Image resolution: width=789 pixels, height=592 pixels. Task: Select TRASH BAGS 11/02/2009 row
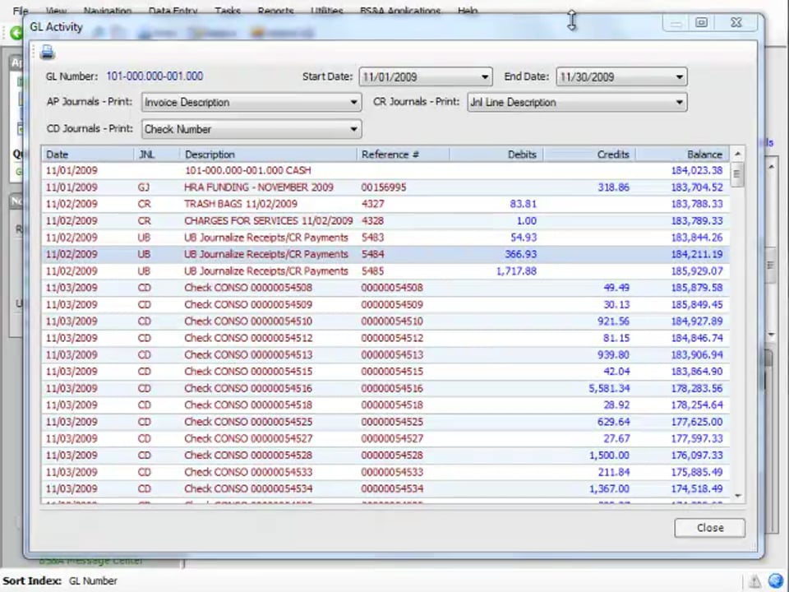385,204
